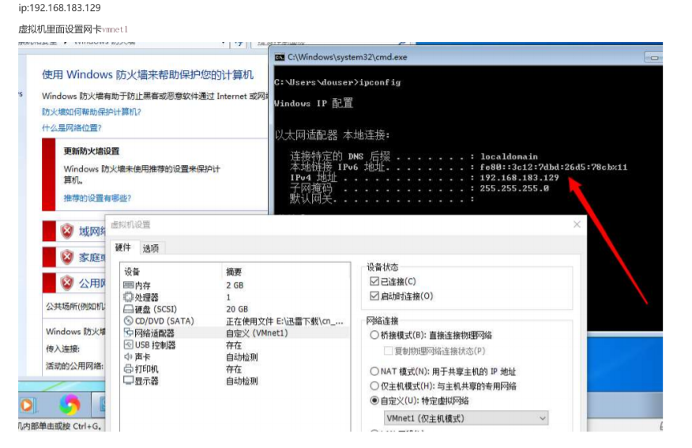Viewport: 692px width, 448px height.
Task: Click the IPv4 address 192.168.183.129 in cmd
Action: (x=520, y=178)
